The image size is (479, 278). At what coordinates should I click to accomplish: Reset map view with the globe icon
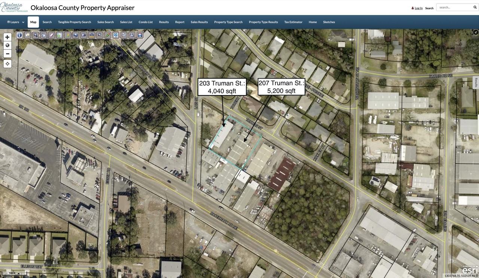[7, 45]
